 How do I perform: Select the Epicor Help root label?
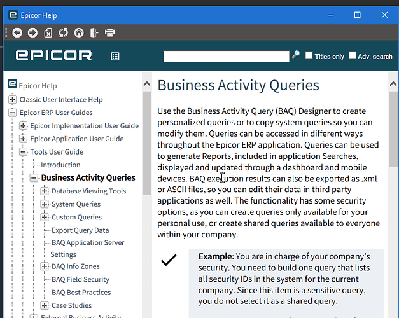38,86
